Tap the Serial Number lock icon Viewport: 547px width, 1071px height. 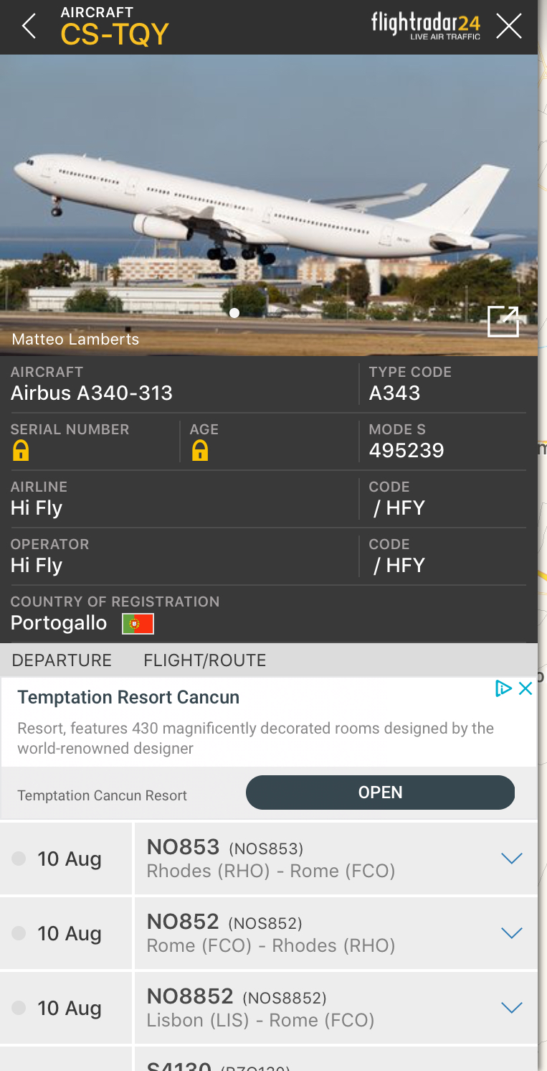(21, 451)
